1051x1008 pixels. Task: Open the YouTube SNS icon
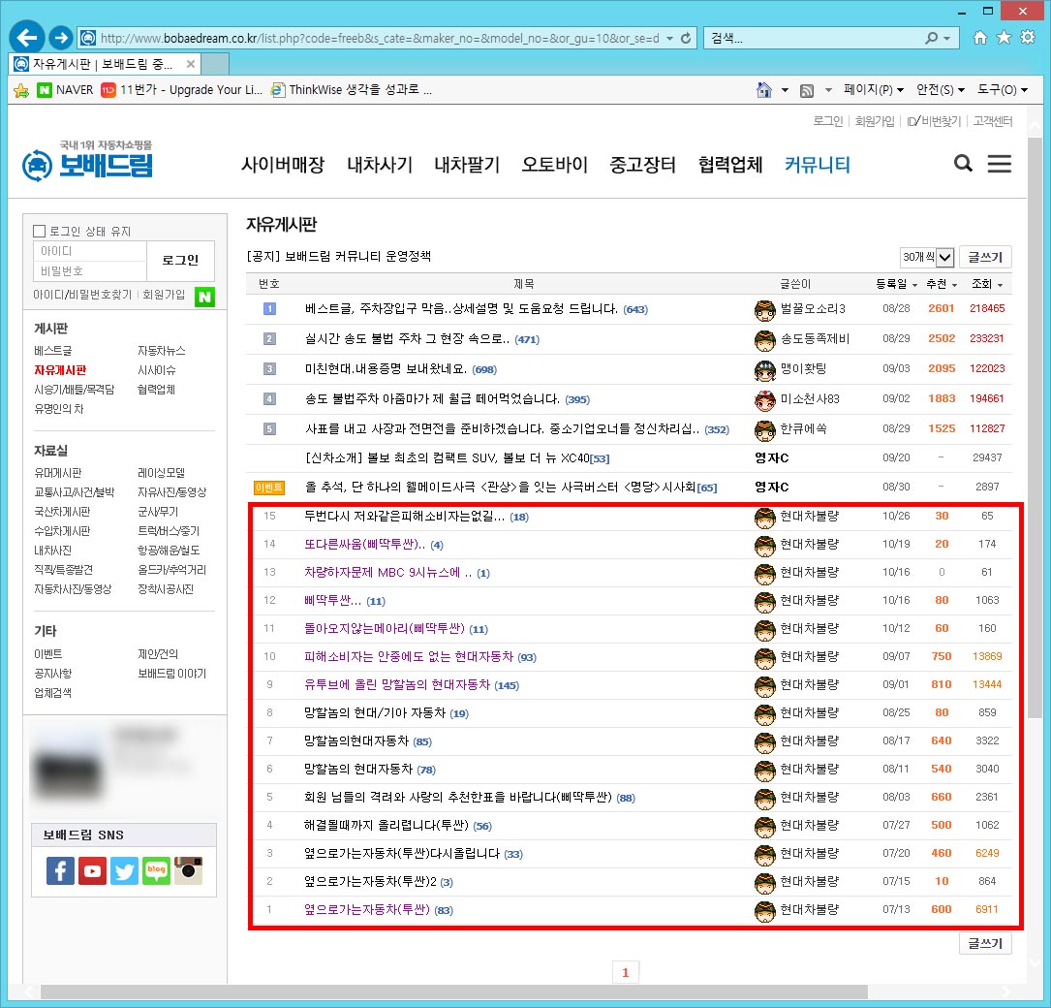click(x=92, y=870)
